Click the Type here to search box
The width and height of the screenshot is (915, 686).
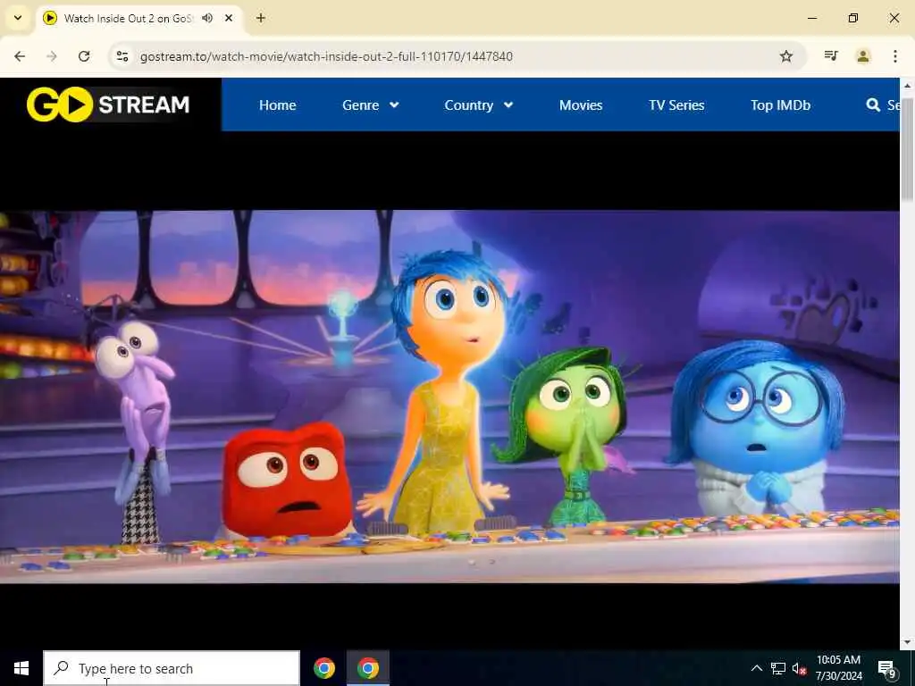point(172,668)
